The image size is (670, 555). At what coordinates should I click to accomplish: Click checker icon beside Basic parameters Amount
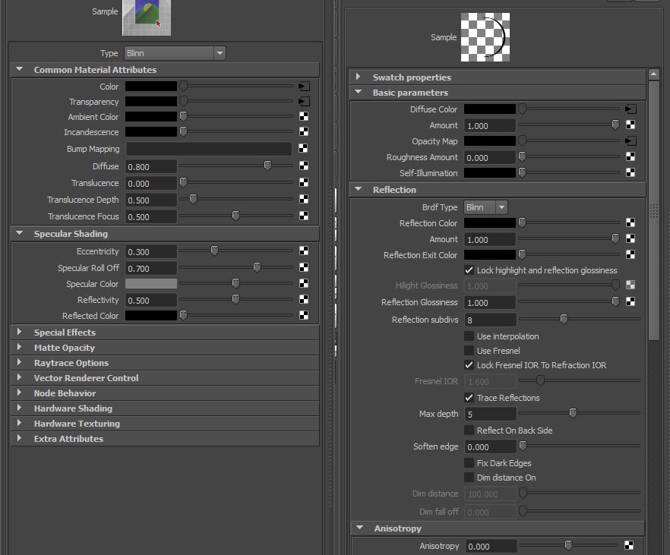(x=630, y=125)
